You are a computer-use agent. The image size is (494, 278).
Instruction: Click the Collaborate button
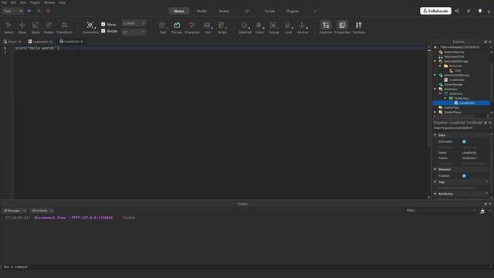click(435, 11)
